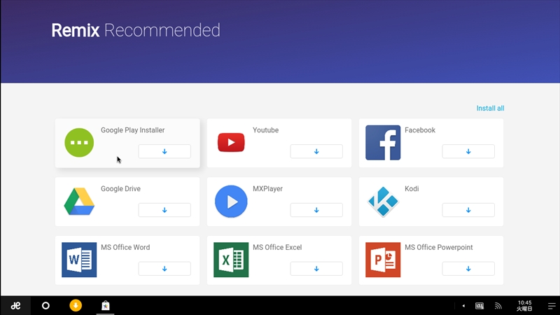Open the yellow download app in taskbar
This screenshot has width=560, height=315.
[x=76, y=306]
